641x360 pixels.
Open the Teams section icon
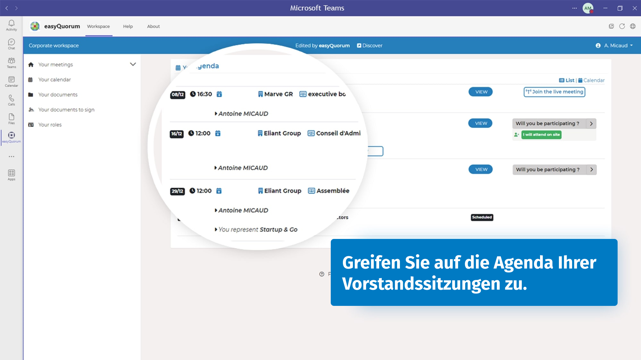tap(11, 62)
